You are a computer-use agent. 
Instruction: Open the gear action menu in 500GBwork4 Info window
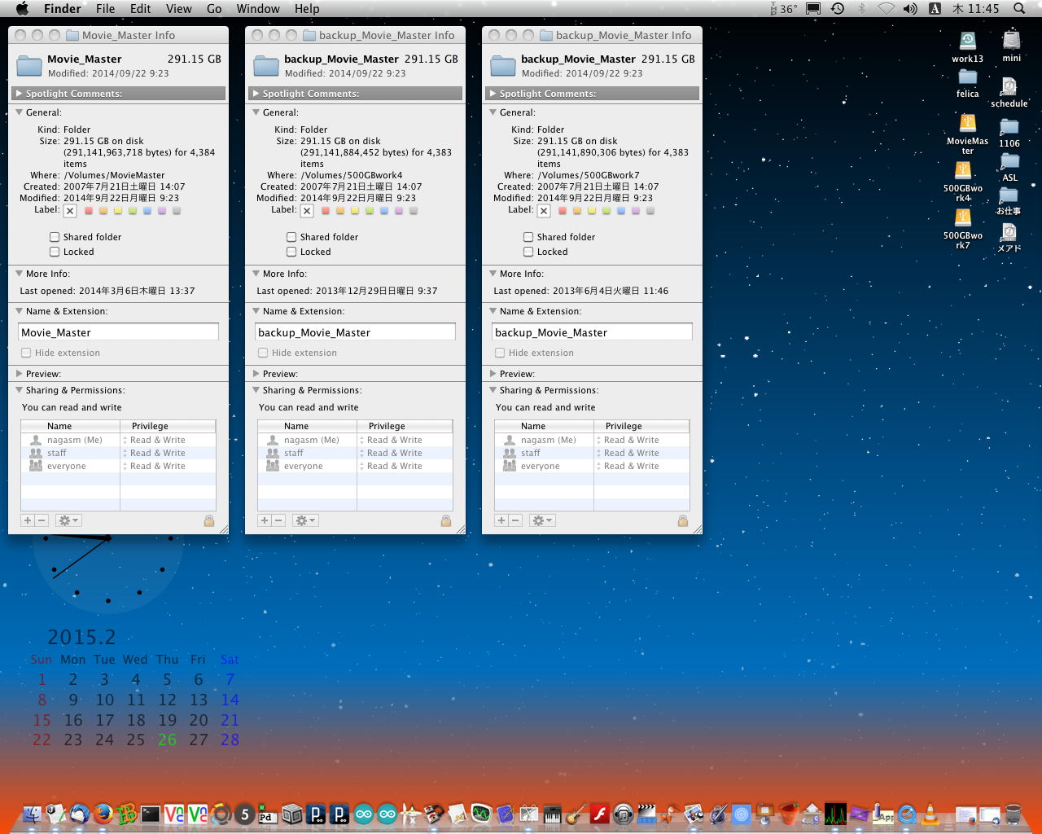click(305, 520)
